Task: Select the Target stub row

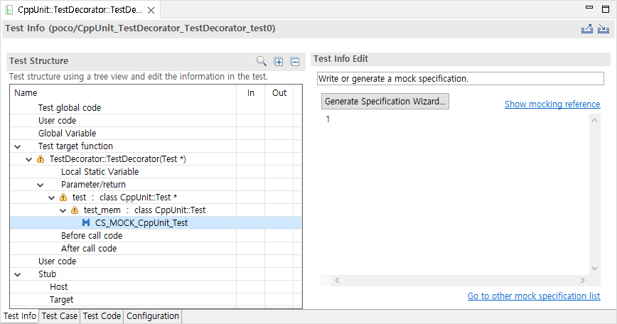Action: click(x=156, y=300)
